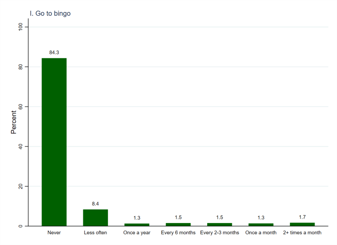
Task: Select the Once a month bar
Action: coord(261,224)
